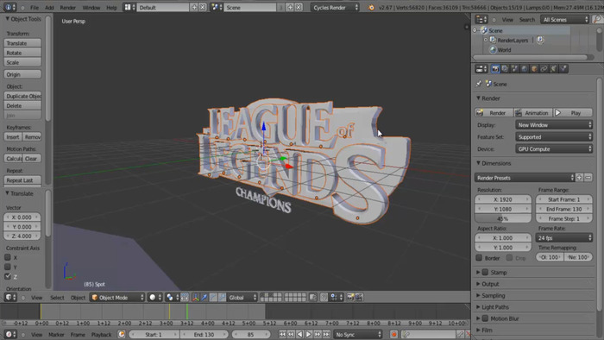Viewport: 604px width, 340px height.
Task: Open the Add menu
Action: (49, 7)
